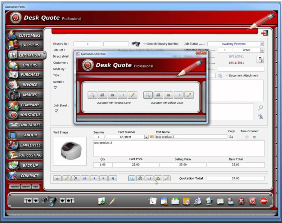The image size is (282, 223).
Task: Click item toolbar paste clipboard button
Action: (158, 178)
